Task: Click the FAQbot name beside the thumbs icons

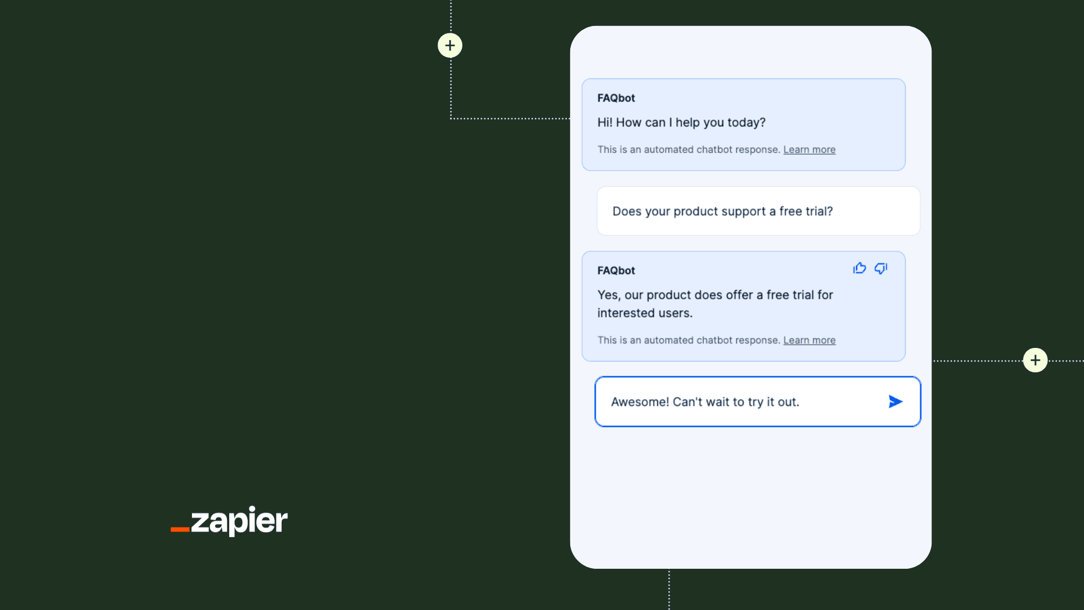Action: click(x=616, y=271)
